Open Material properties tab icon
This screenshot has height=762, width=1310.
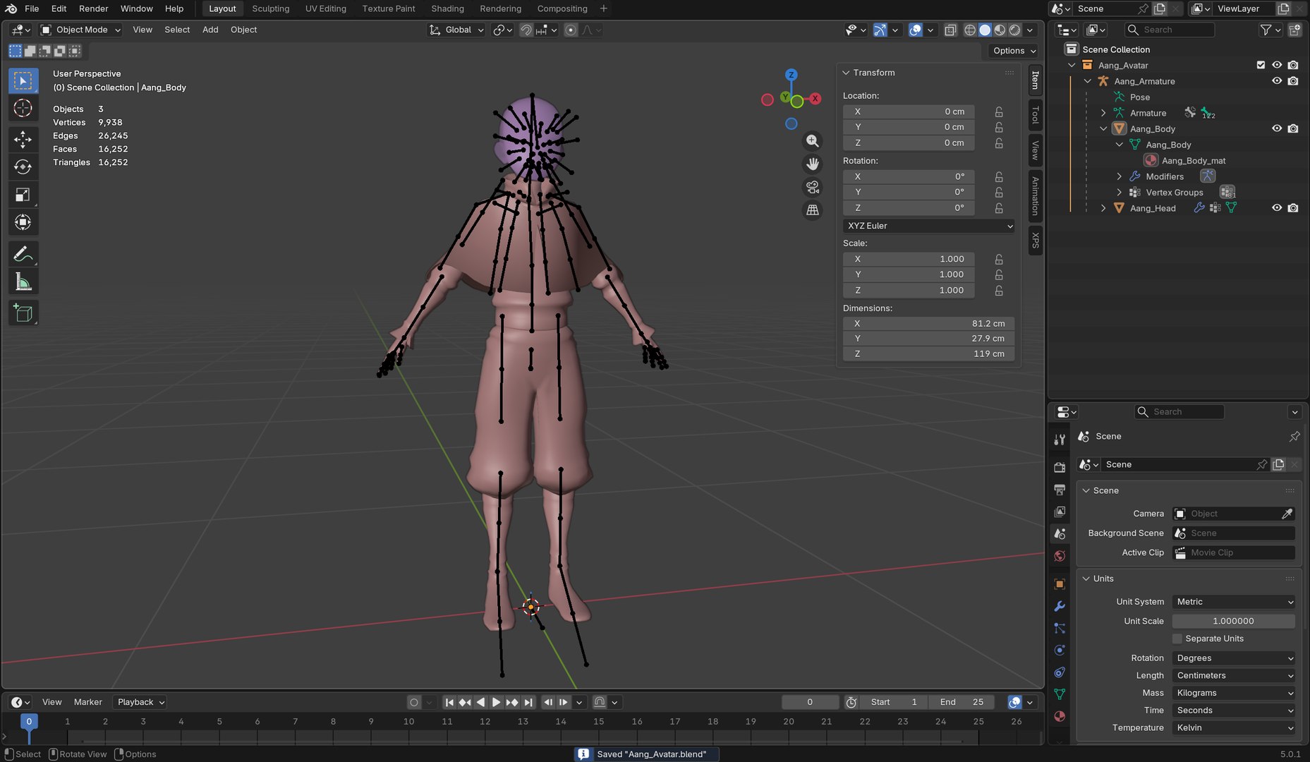[x=1060, y=716]
